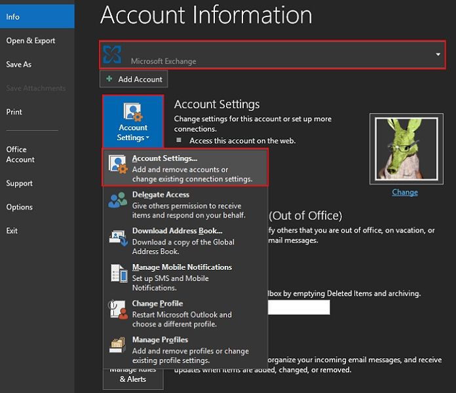This screenshot has height=393, width=456.
Task: Click the Change link under profile photo
Action: point(405,192)
